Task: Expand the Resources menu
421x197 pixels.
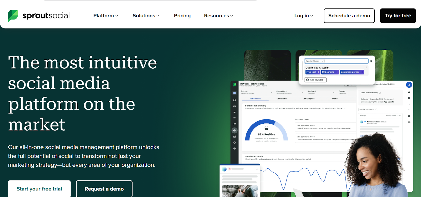Action: tap(218, 16)
